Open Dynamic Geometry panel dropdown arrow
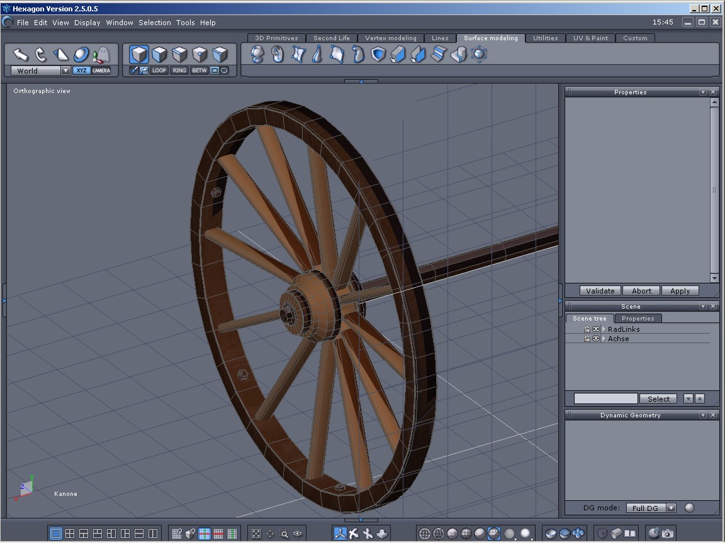This screenshot has width=725, height=543. pyautogui.click(x=703, y=415)
